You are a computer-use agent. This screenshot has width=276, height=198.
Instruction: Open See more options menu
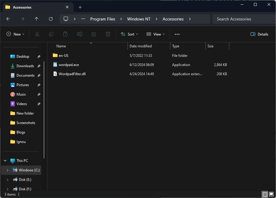(177, 34)
